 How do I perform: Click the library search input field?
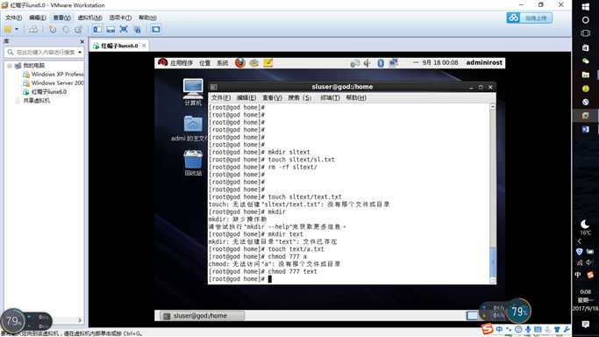(45, 52)
